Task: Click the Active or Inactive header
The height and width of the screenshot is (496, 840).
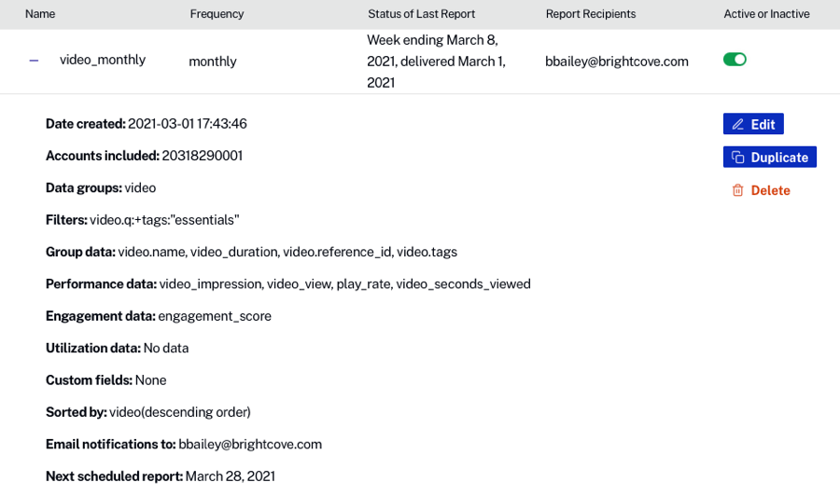Action: (x=766, y=14)
